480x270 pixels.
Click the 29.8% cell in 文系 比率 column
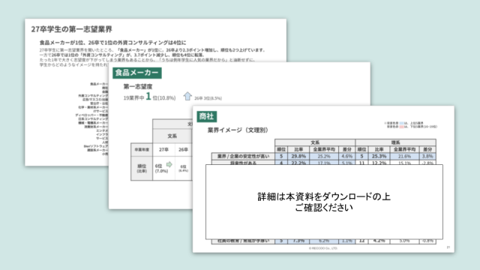(x=298, y=157)
